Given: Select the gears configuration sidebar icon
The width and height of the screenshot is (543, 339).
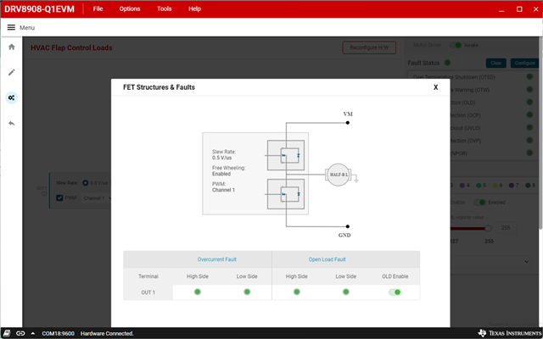Looking at the screenshot, I should tap(11, 98).
